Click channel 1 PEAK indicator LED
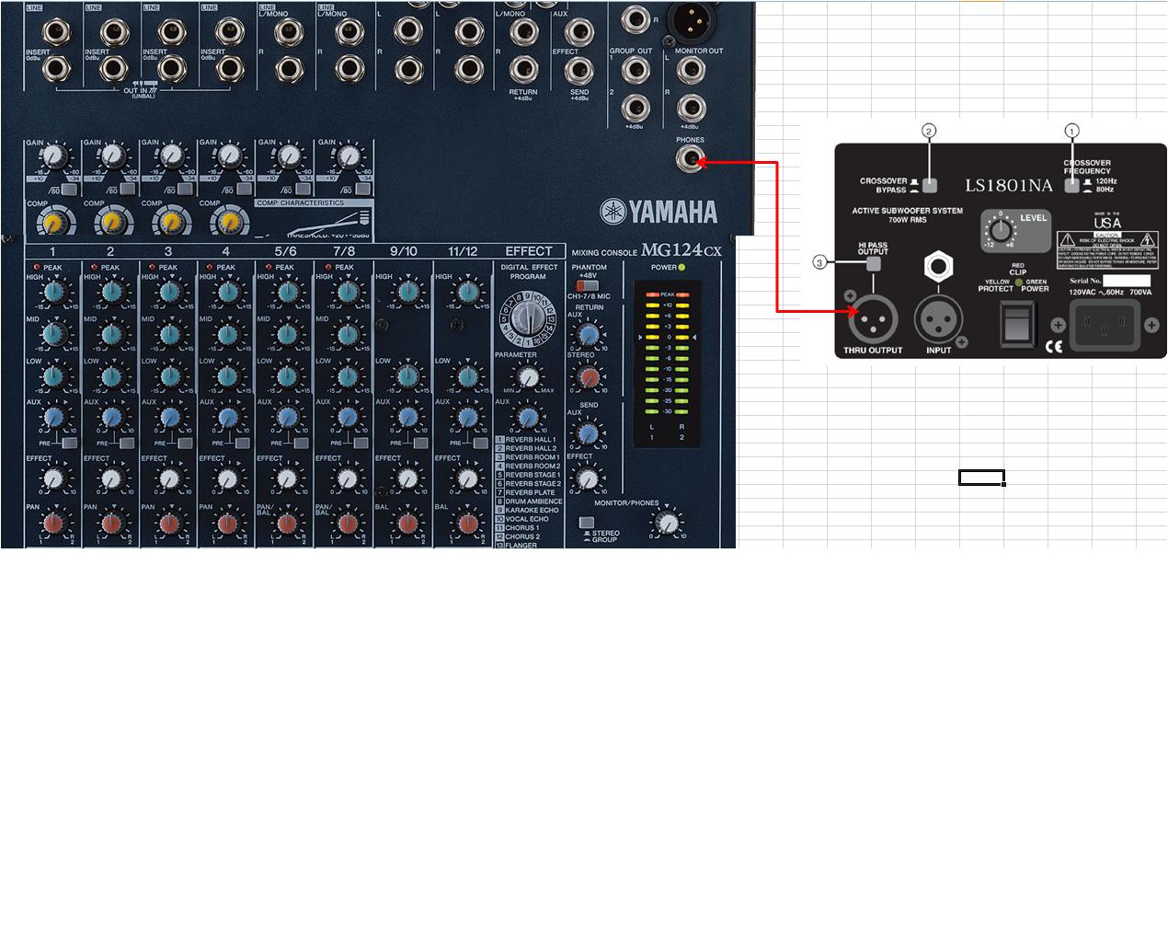 click(x=37, y=268)
